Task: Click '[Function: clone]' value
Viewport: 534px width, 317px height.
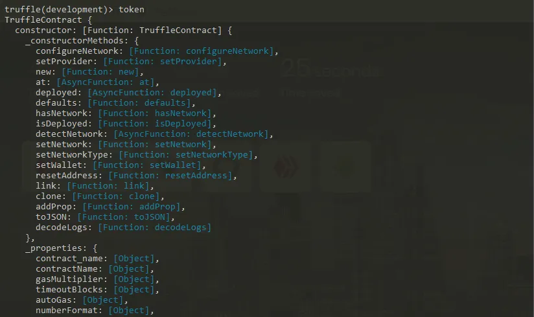Action: (116, 196)
